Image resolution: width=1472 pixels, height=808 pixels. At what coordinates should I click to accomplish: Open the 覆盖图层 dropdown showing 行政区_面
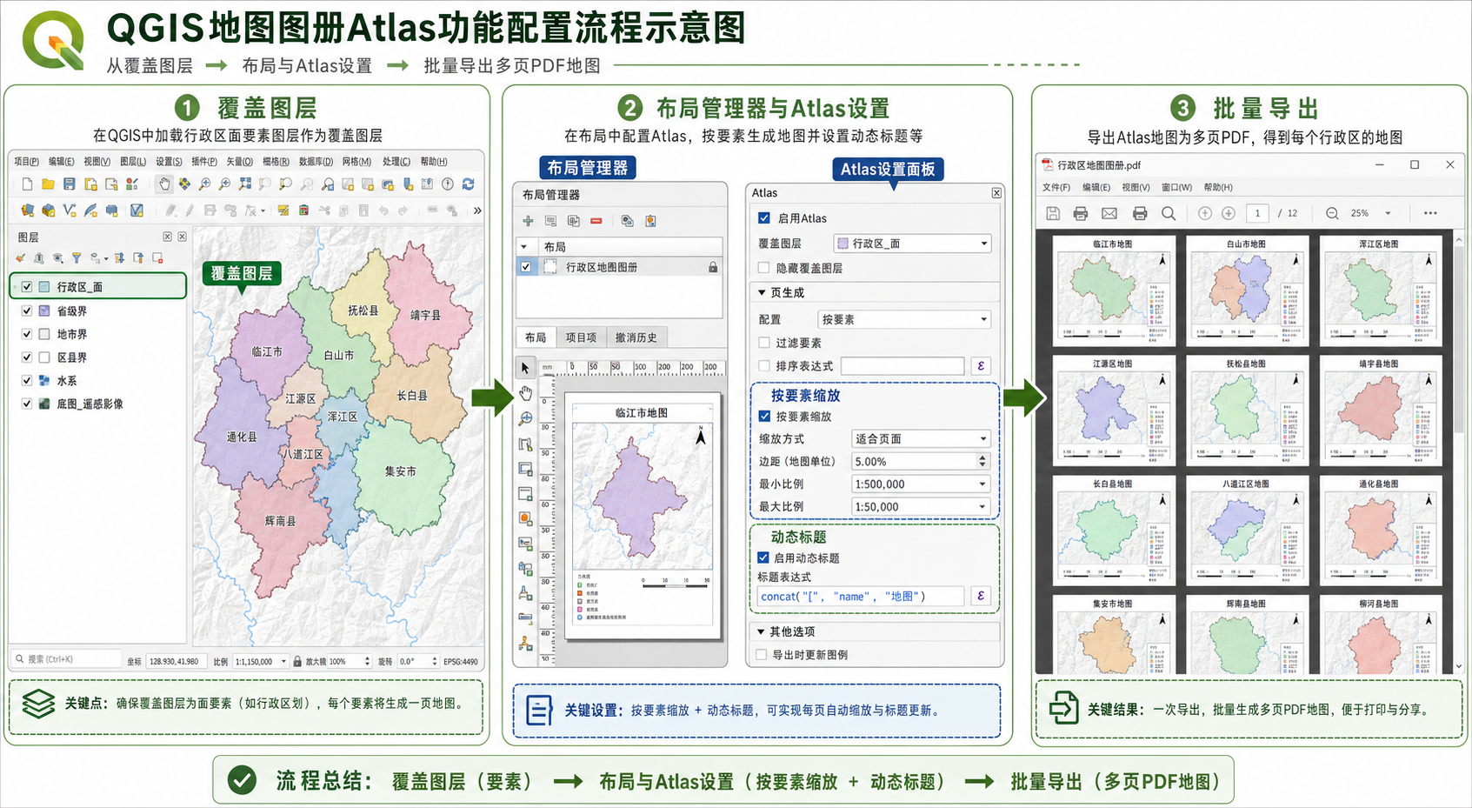tap(912, 244)
